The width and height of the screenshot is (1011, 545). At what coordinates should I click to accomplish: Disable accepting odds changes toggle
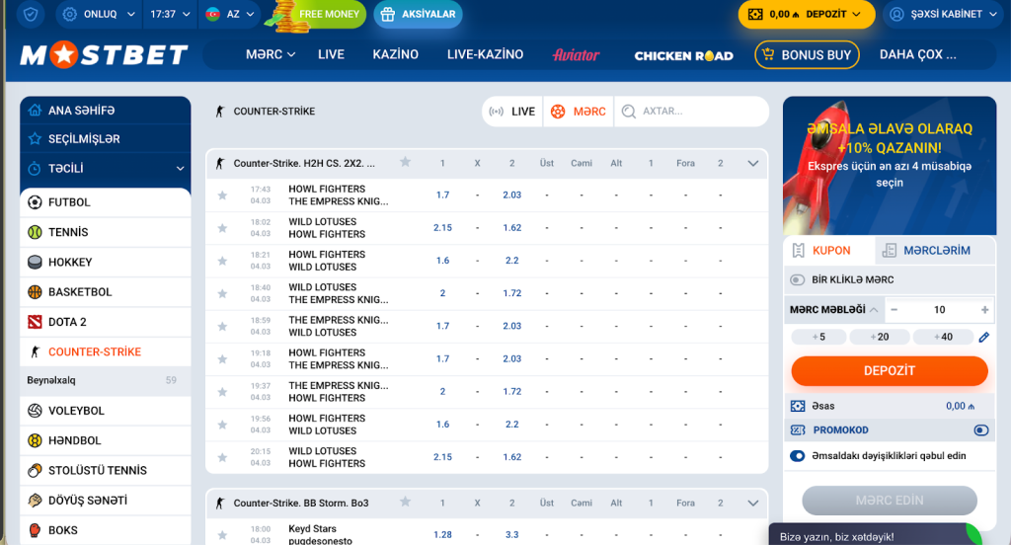798,456
